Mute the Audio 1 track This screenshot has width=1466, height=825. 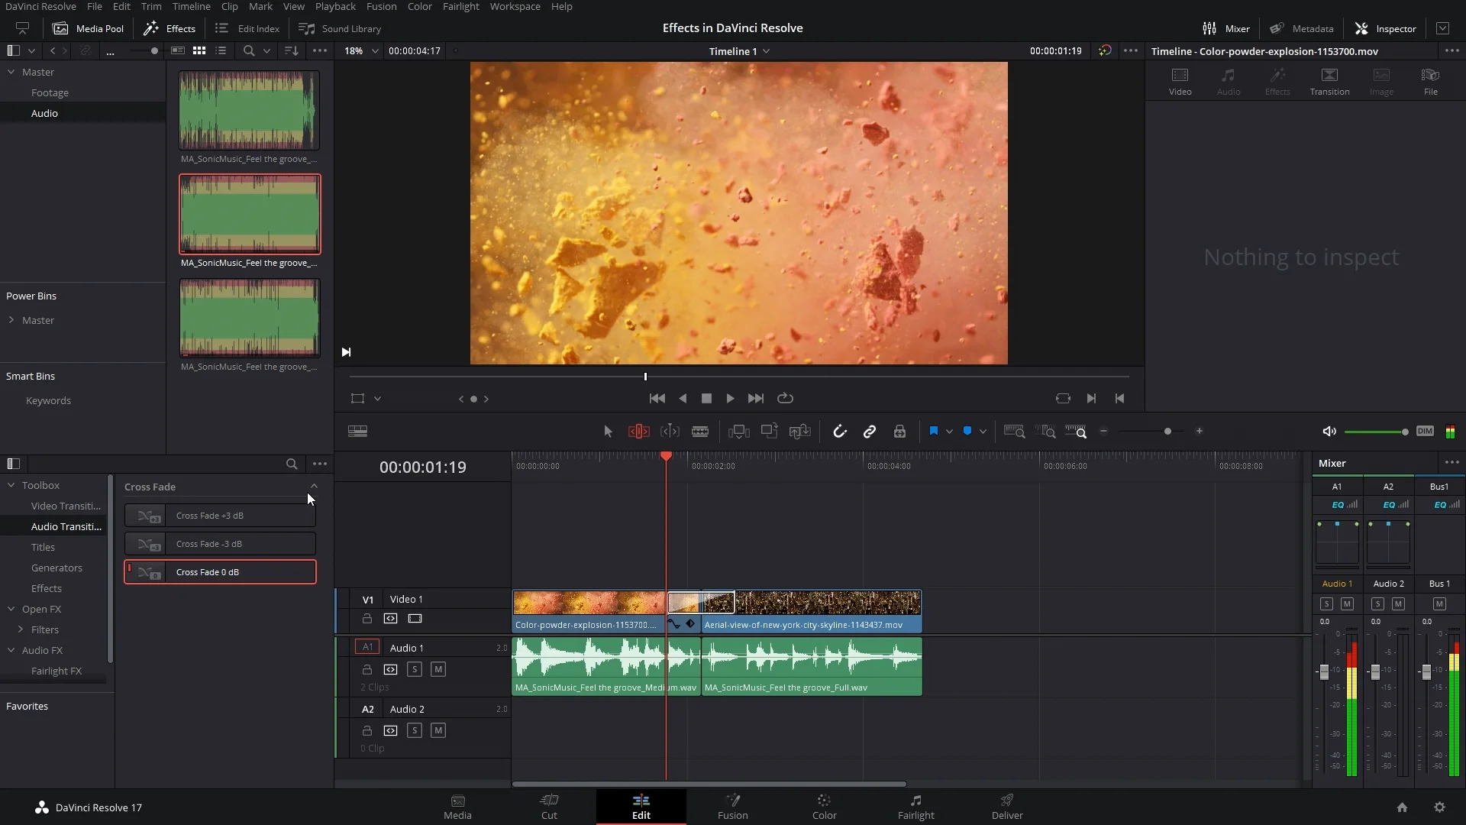tap(438, 669)
